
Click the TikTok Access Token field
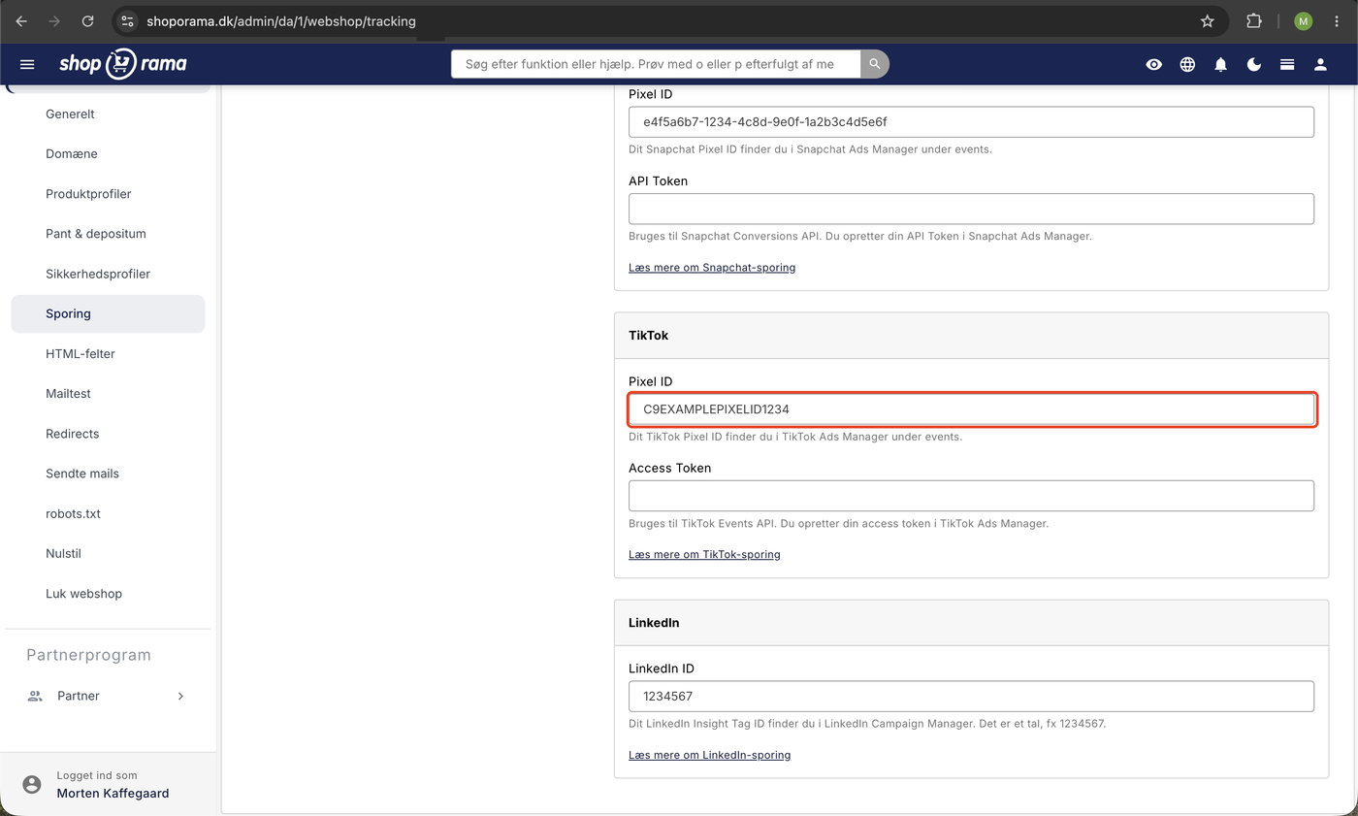point(971,496)
